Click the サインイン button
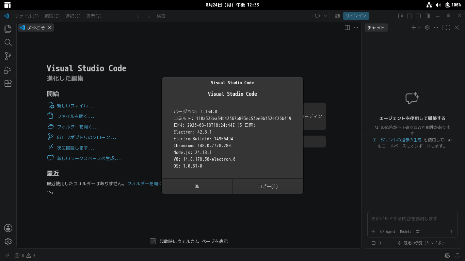The height and width of the screenshot is (261, 465). [356, 16]
